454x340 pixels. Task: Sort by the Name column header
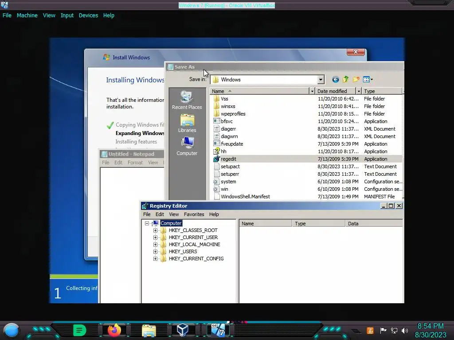[259, 91]
